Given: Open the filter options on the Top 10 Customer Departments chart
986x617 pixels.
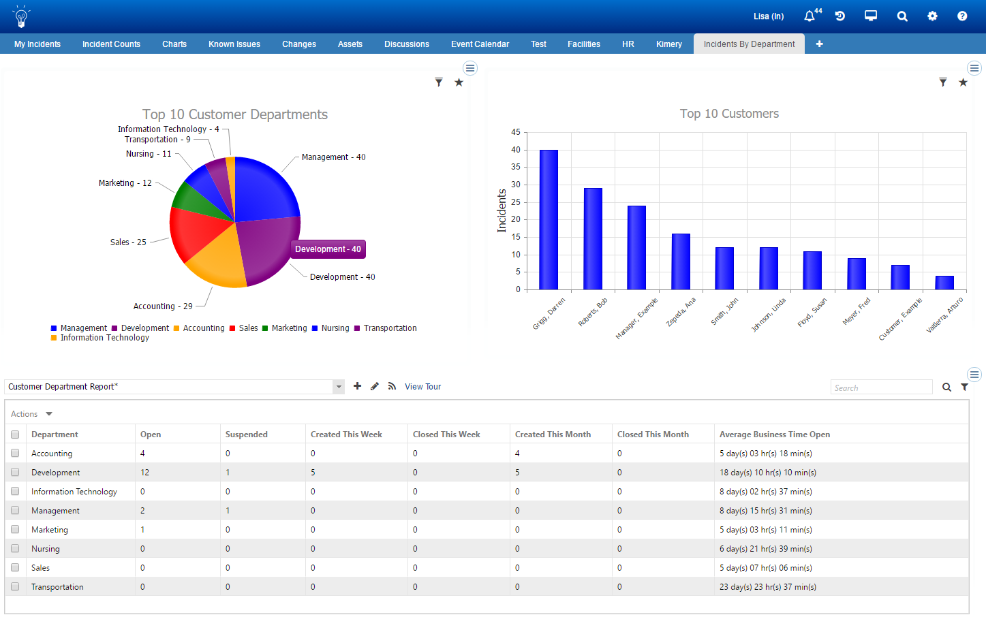Looking at the screenshot, I should click(439, 82).
